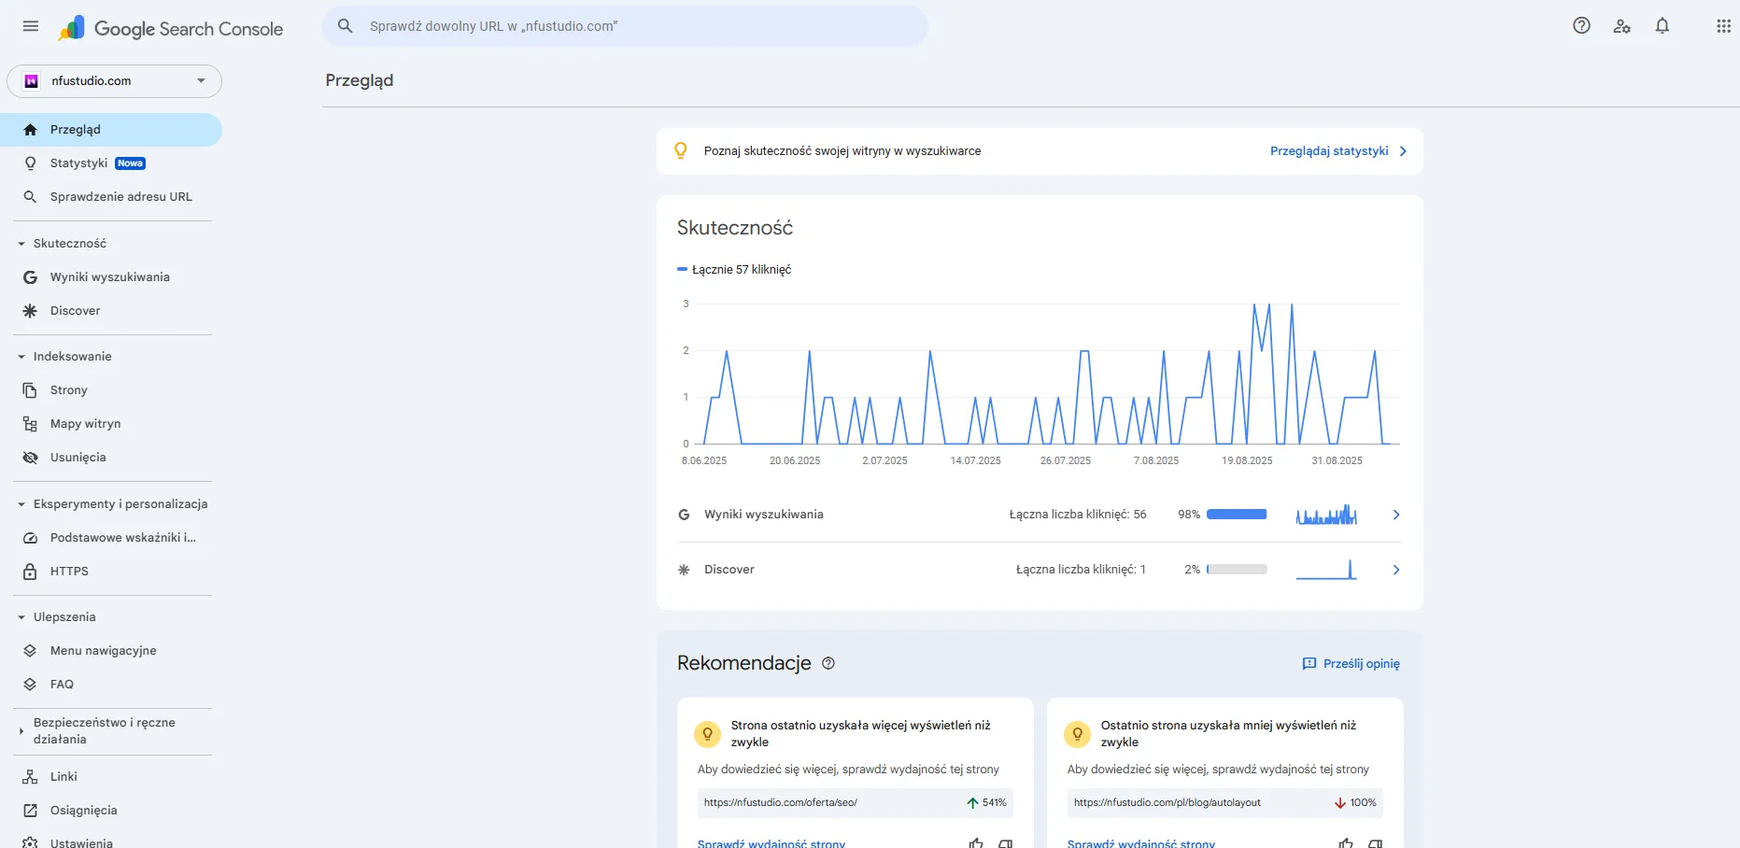Open the navigation hamburger menu

pos(29,25)
